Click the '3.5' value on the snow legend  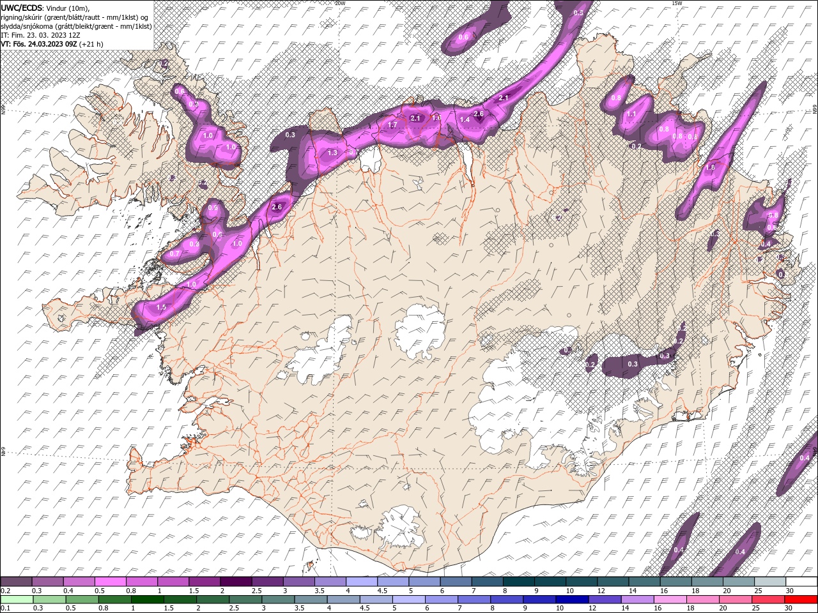pyautogui.click(x=319, y=591)
